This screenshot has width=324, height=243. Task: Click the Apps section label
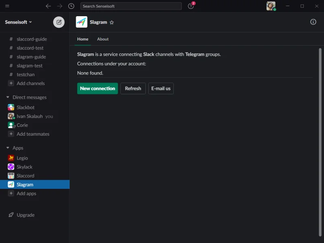18,148
